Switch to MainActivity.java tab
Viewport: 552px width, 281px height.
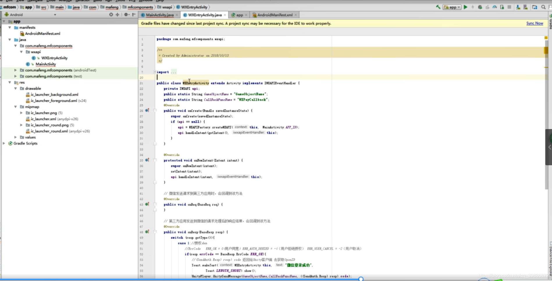[x=160, y=15]
